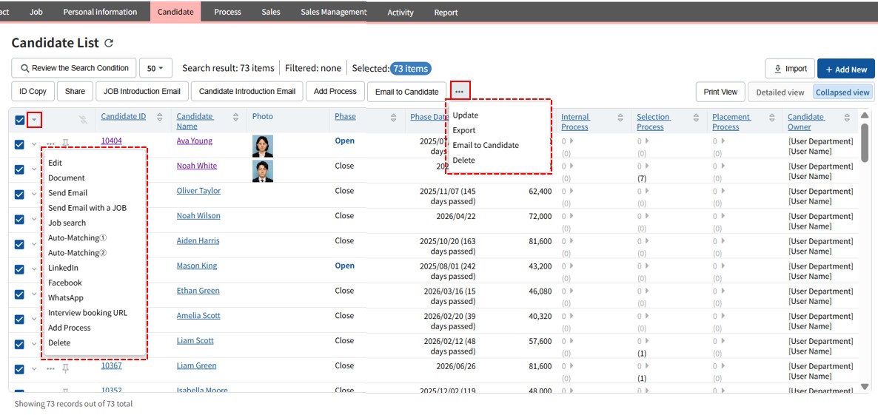Sort the Candidate Owner column with its arrows
Viewport: 878px width, 415px height.
coord(846,118)
